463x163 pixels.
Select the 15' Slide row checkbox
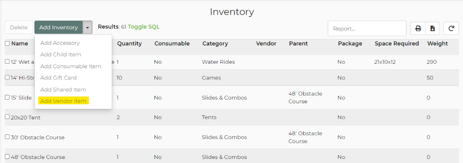pyautogui.click(x=7, y=97)
